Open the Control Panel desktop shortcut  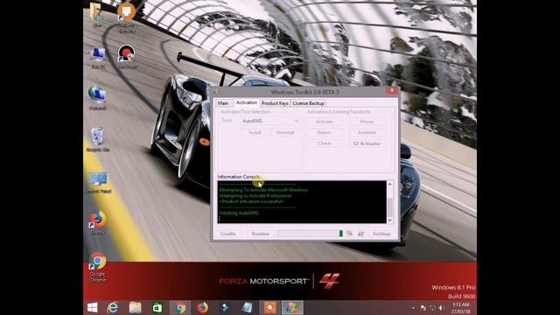97,183
